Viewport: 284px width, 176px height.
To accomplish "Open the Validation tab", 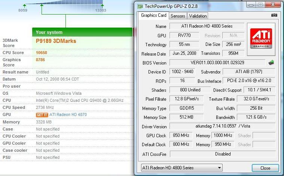I will [x=198, y=16].
